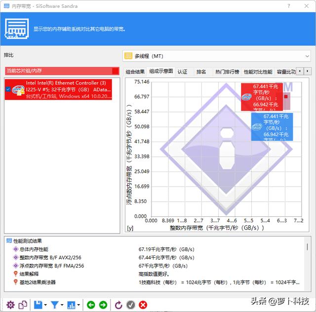This screenshot has height=312, width=316.
Task: Select the Intel Ethernet Controller I225-V list entry
Action: (58, 89)
